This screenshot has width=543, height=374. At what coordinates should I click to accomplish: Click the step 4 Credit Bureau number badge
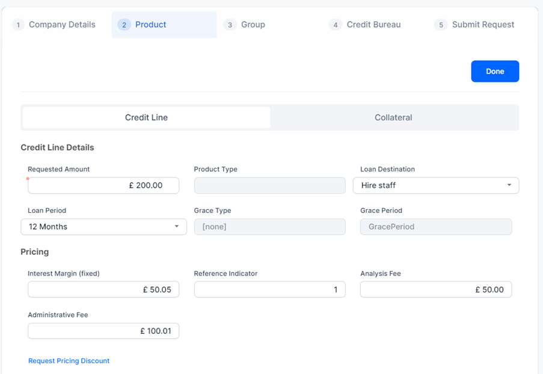(336, 25)
